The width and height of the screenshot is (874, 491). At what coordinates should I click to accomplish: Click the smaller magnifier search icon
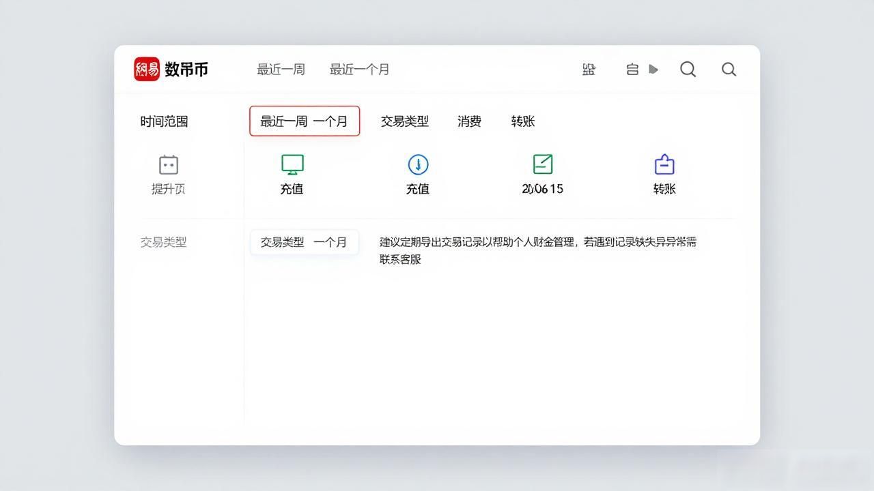coord(729,70)
